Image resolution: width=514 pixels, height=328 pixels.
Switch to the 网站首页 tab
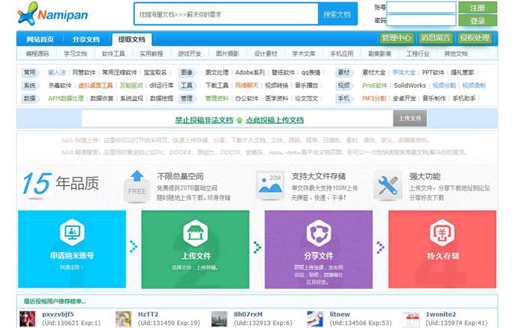click(x=40, y=39)
